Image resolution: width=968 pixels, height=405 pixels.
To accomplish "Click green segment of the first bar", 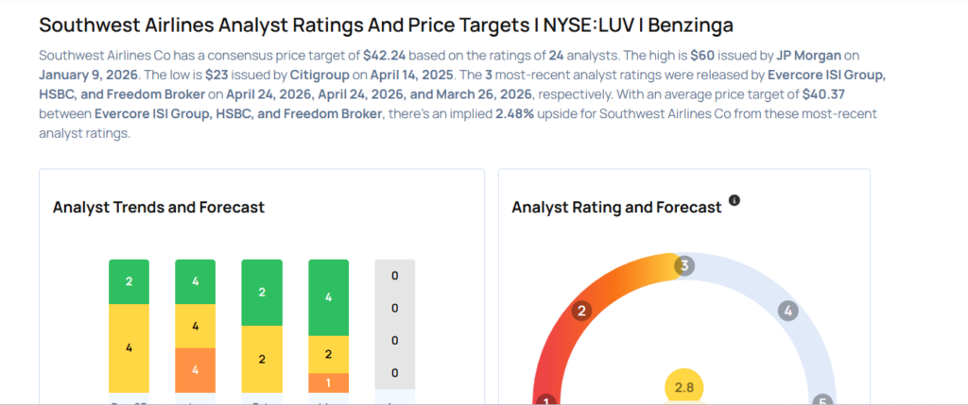I will tap(129, 281).
